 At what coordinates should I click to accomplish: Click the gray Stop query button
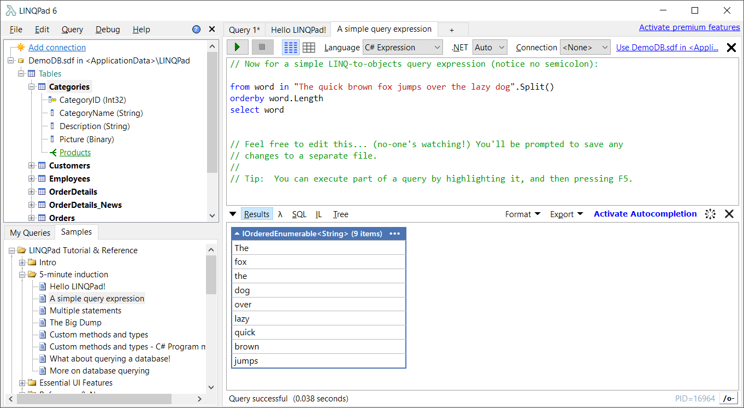coord(262,48)
